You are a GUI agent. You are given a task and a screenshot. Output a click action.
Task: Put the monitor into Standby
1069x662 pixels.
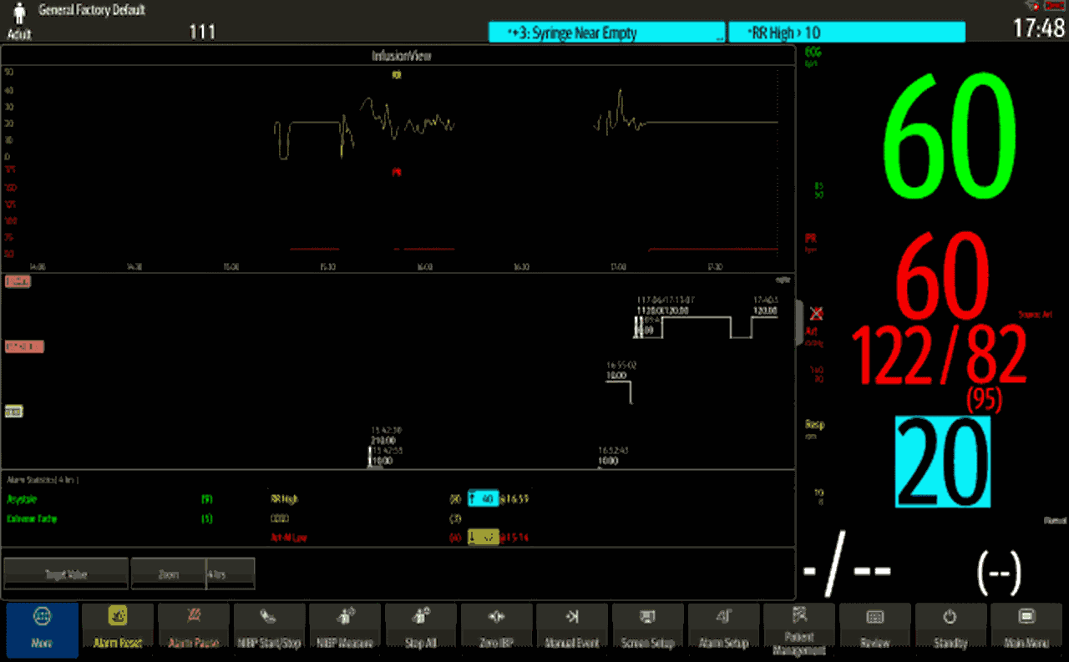click(950, 630)
